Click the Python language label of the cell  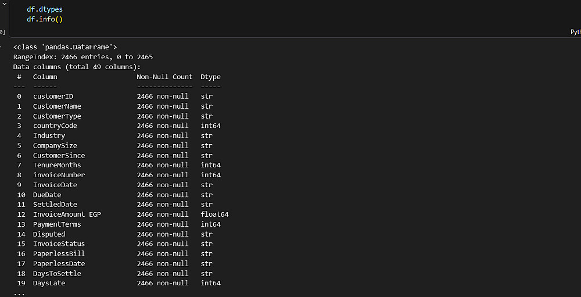coord(575,33)
